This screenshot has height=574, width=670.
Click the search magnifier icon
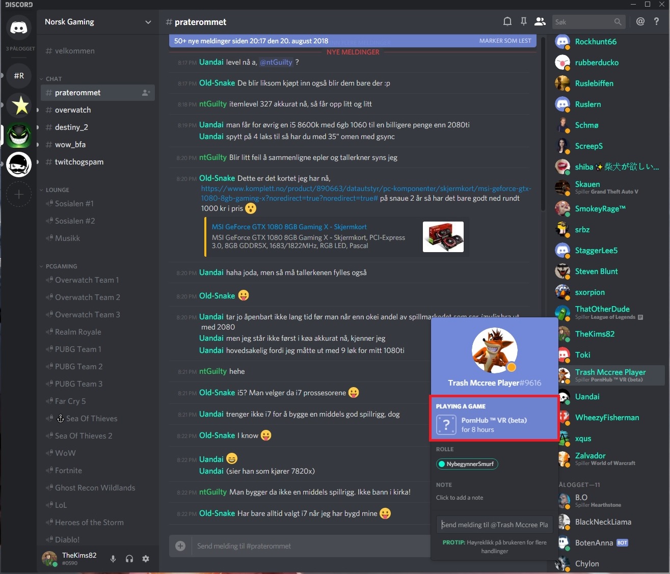pyautogui.click(x=618, y=22)
